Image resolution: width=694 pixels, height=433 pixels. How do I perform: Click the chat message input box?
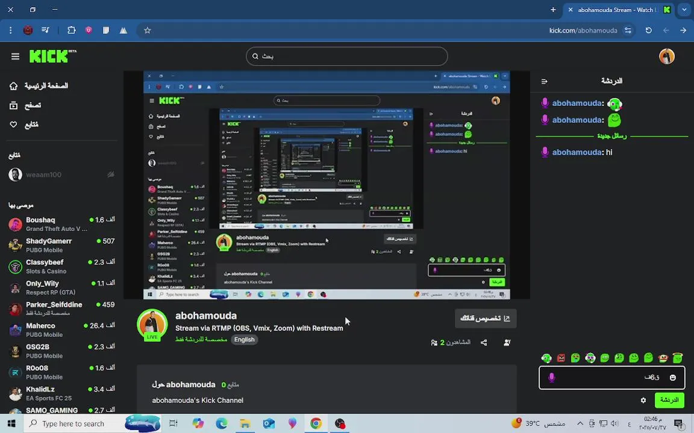coord(611,377)
